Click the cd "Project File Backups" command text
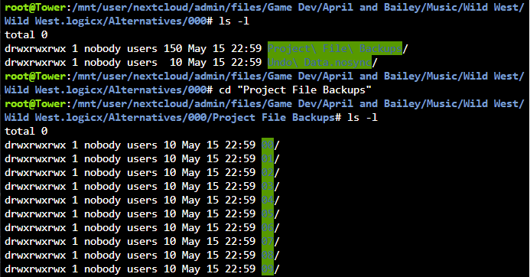This screenshot has height=277, width=530. point(295,90)
